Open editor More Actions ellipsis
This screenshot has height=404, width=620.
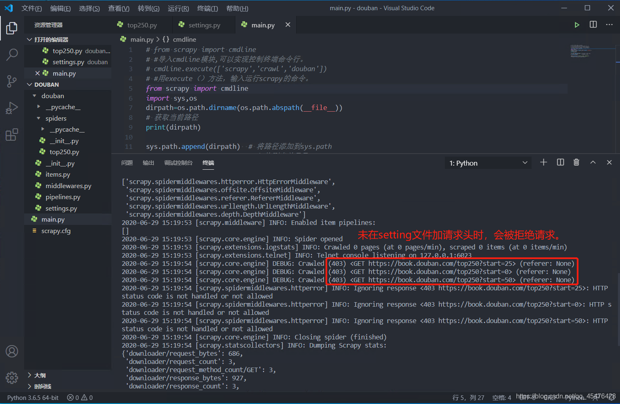(x=609, y=25)
